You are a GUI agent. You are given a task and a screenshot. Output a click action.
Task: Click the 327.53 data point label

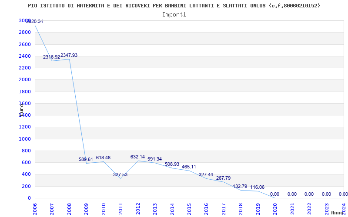(x=120, y=174)
